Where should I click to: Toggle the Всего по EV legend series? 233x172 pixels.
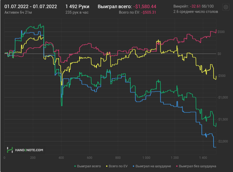pos(118,166)
